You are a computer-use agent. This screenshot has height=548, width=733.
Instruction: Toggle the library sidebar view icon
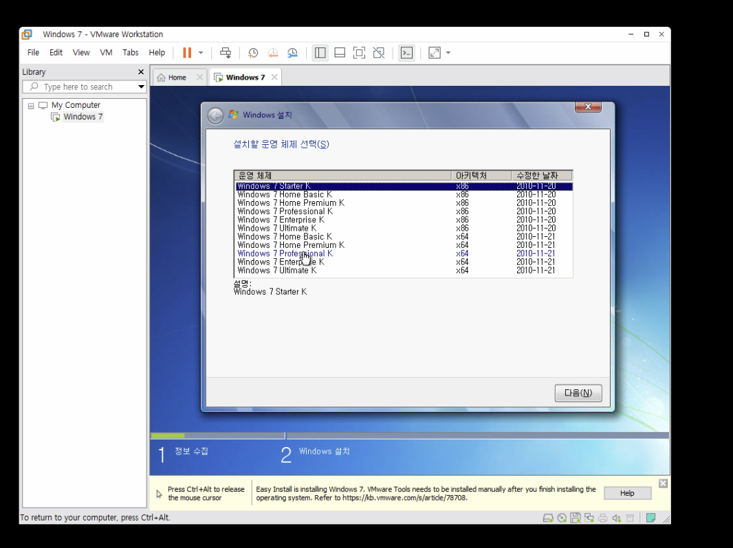pyautogui.click(x=320, y=53)
